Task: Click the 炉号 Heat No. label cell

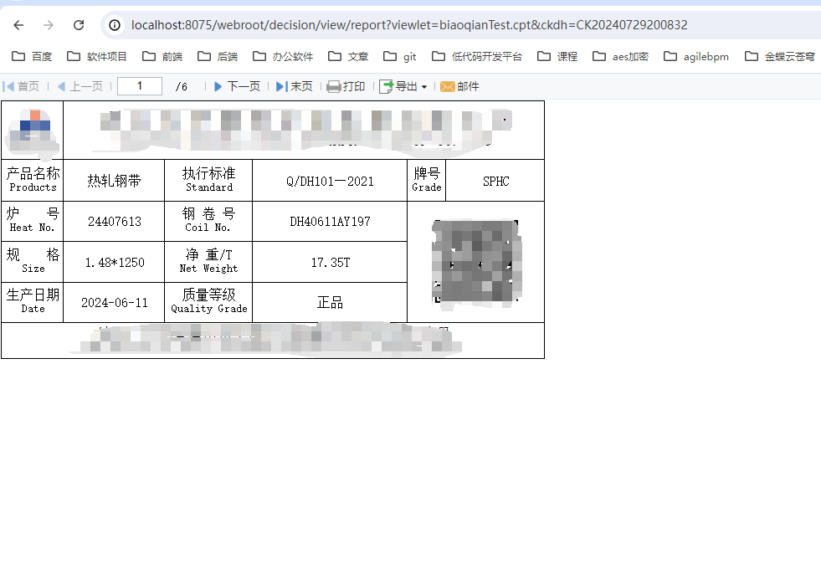Action: tap(33, 221)
